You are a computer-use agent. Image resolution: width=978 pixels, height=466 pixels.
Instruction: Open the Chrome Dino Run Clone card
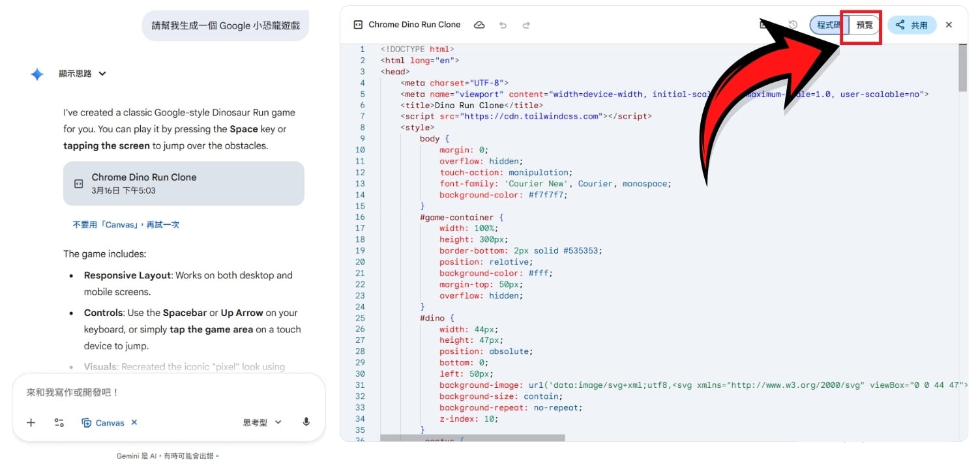pyautogui.click(x=183, y=183)
